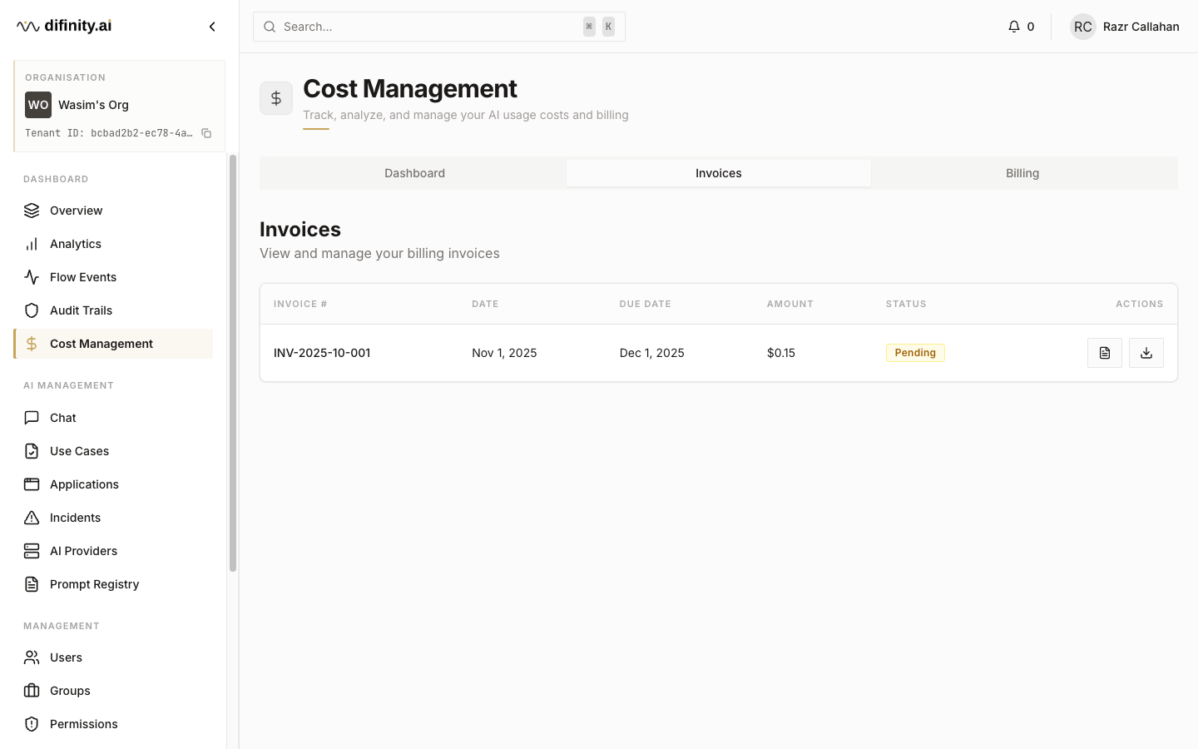Open the Razr Callahan user avatar
Viewport: 1198px width, 749px height.
pos(1082,27)
